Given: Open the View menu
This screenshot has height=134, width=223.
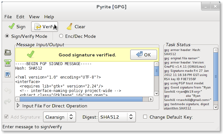Looking at the screenshot, I should click(34, 17).
